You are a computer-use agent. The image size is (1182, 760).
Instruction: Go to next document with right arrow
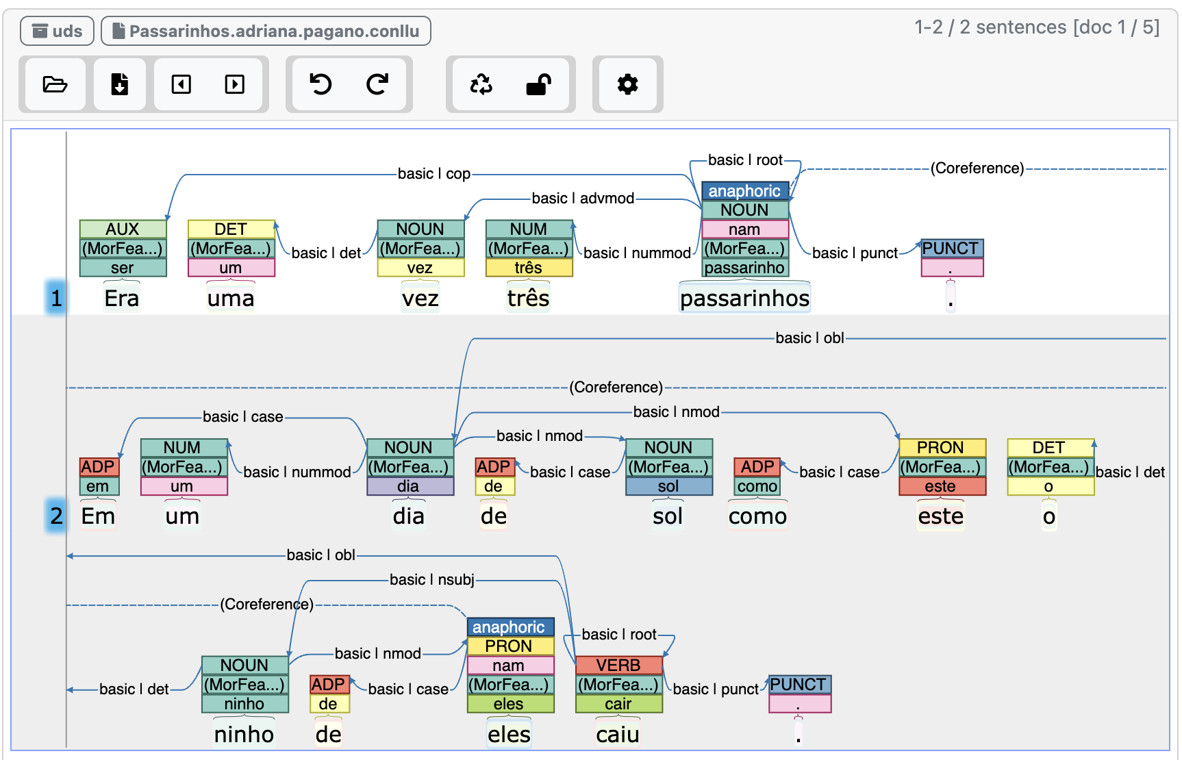[x=234, y=84]
